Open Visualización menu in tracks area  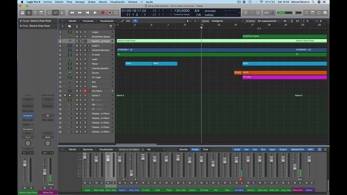[x=107, y=21]
